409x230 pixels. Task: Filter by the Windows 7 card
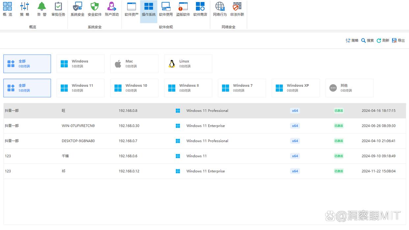242,88
